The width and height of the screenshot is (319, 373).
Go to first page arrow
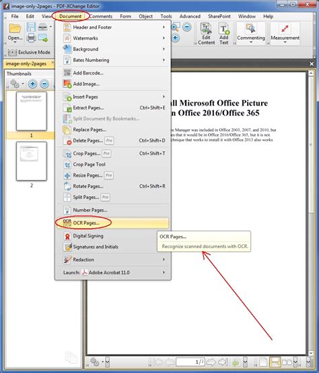[157, 362]
